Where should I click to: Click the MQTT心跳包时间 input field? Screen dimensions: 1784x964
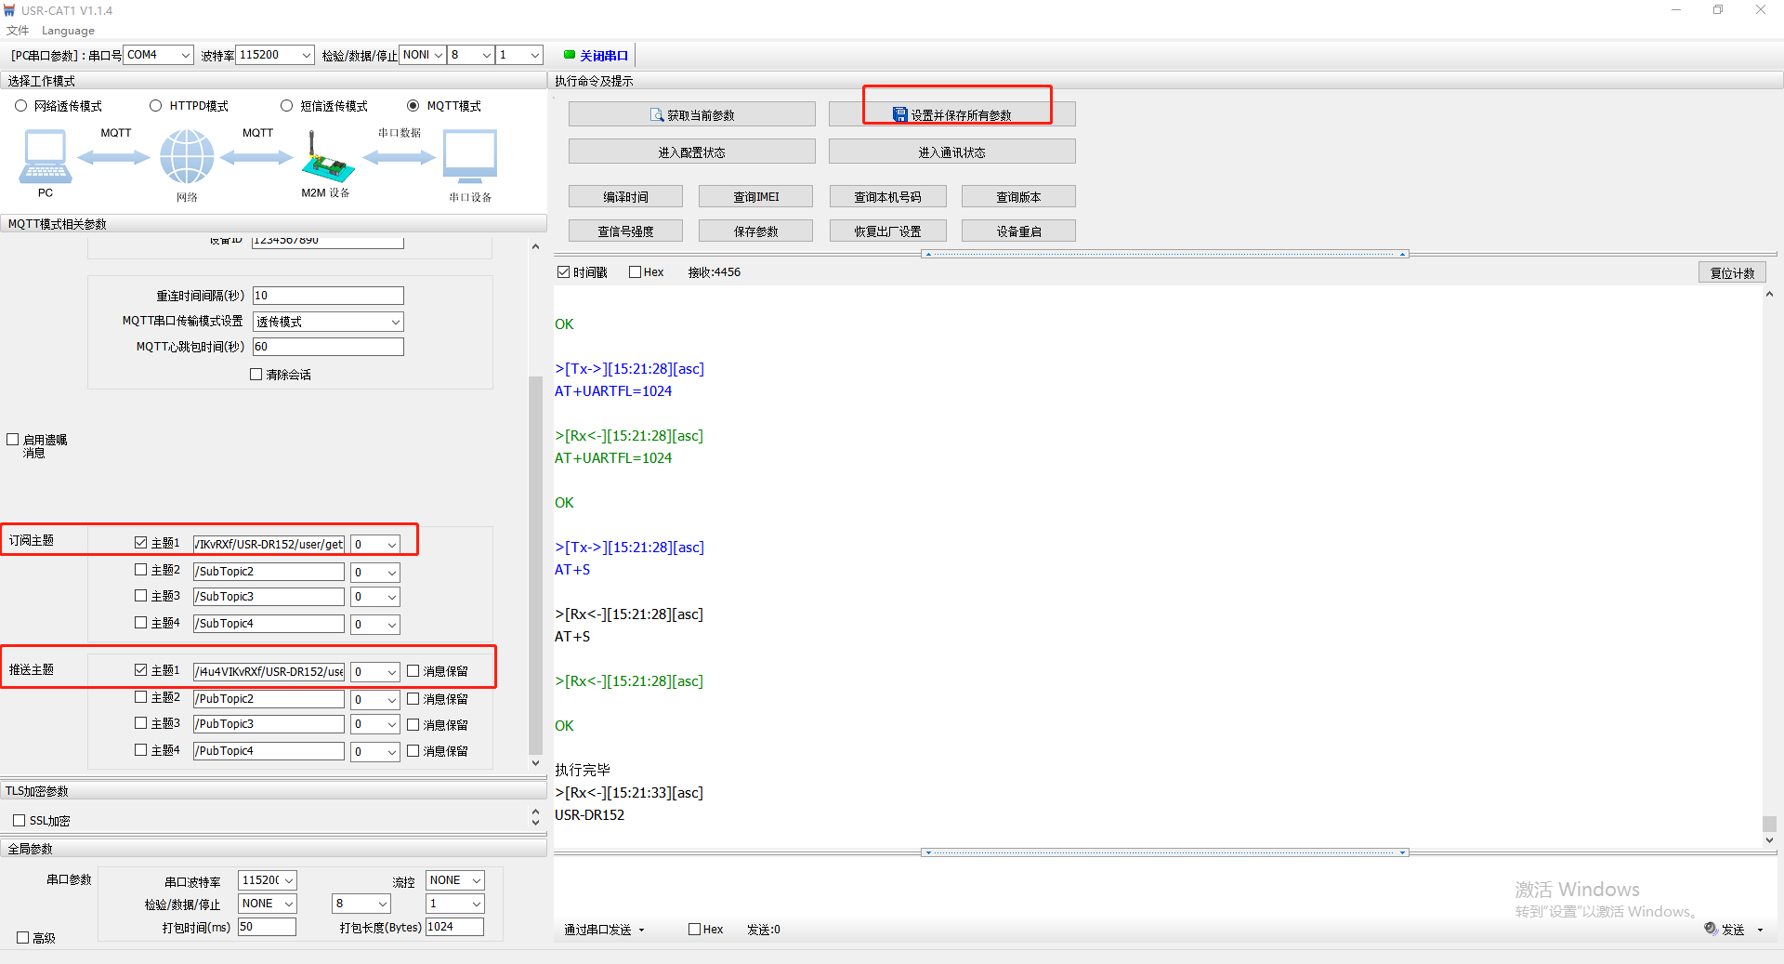328,347
